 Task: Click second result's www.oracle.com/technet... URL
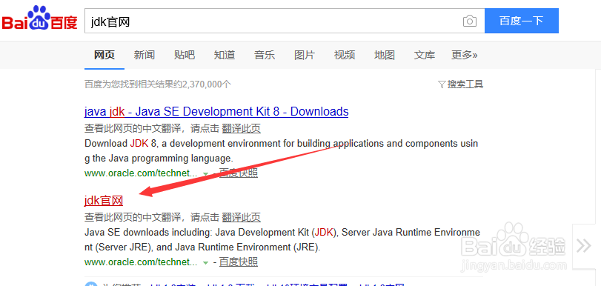tap(141, 262)
